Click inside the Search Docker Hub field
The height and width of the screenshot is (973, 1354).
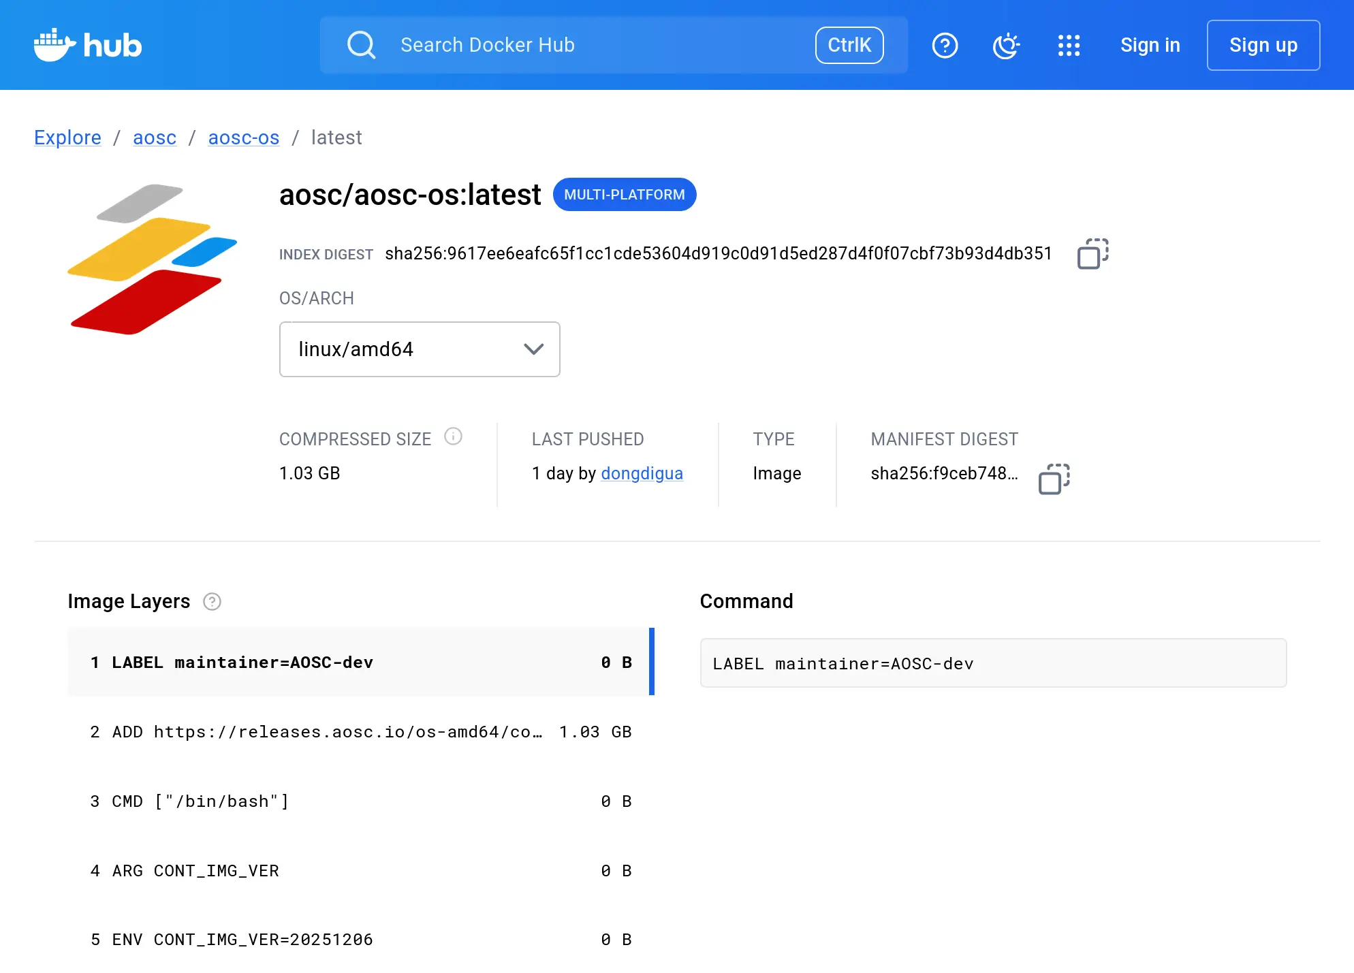(579, 45)
